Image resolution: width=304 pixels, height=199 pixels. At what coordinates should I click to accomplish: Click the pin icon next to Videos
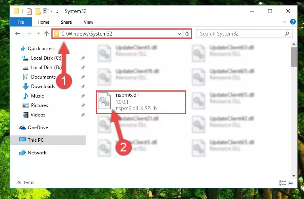[x=83, y=115]
